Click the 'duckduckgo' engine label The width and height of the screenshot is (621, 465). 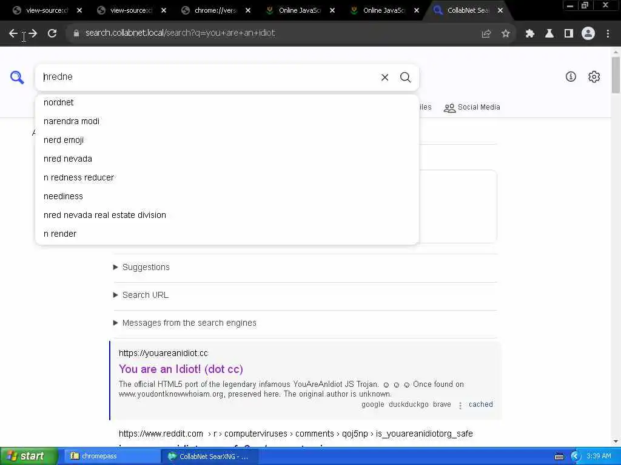tap(409, 404)
